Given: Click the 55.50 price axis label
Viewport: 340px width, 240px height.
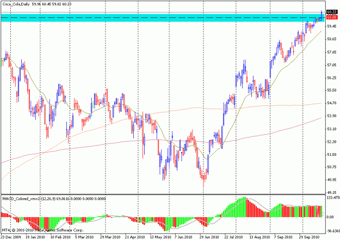Looking at the screenshot, I should pos(332,90).
